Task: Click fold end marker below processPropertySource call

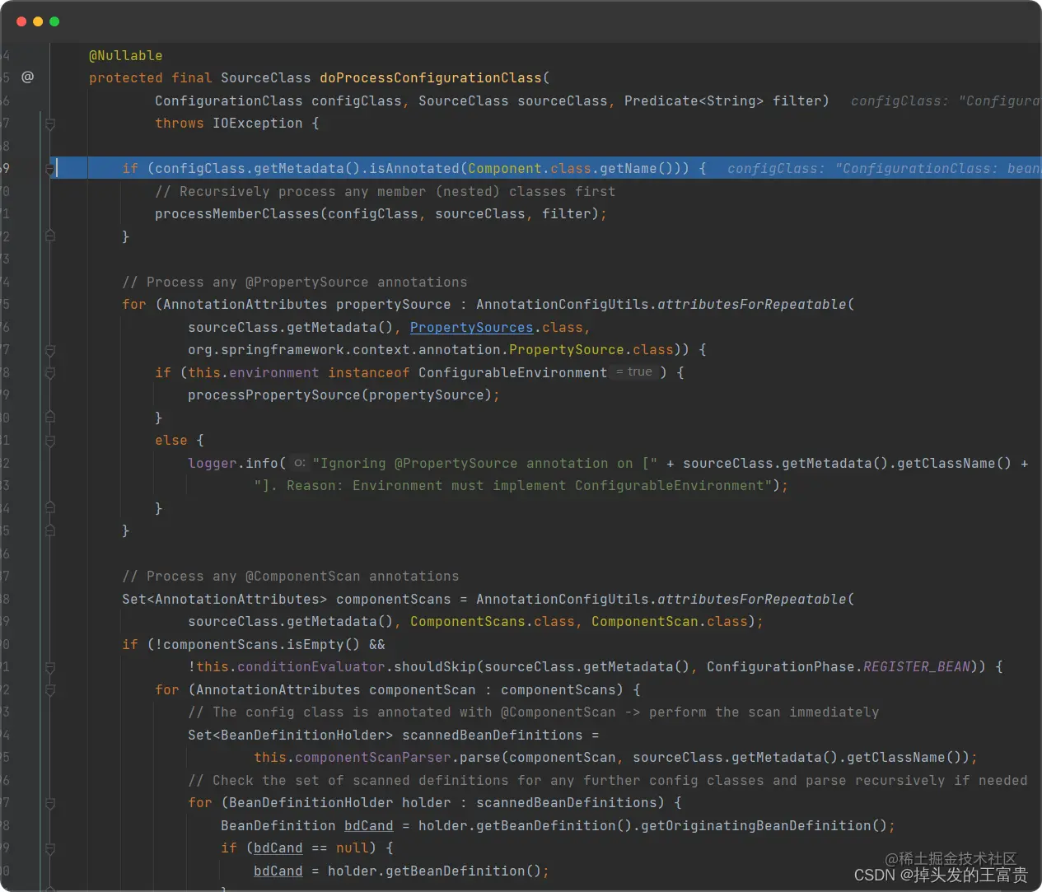Action: click(50, 418)
